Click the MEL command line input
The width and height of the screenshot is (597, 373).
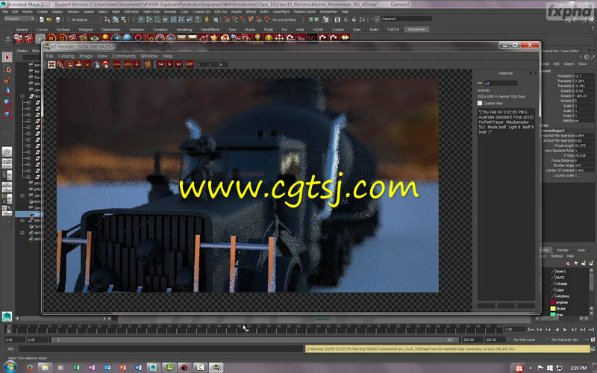coord(161,348)
